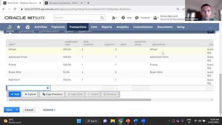
Task: Click the horizontal scrollbar of items table
Action: [80, 100]
